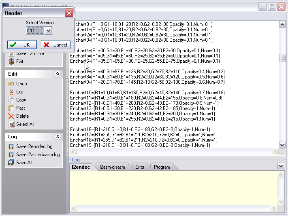Click the log pane scroll down arrow
The height and width of the screenshot is (216, 288).
(x=280, y=201)
